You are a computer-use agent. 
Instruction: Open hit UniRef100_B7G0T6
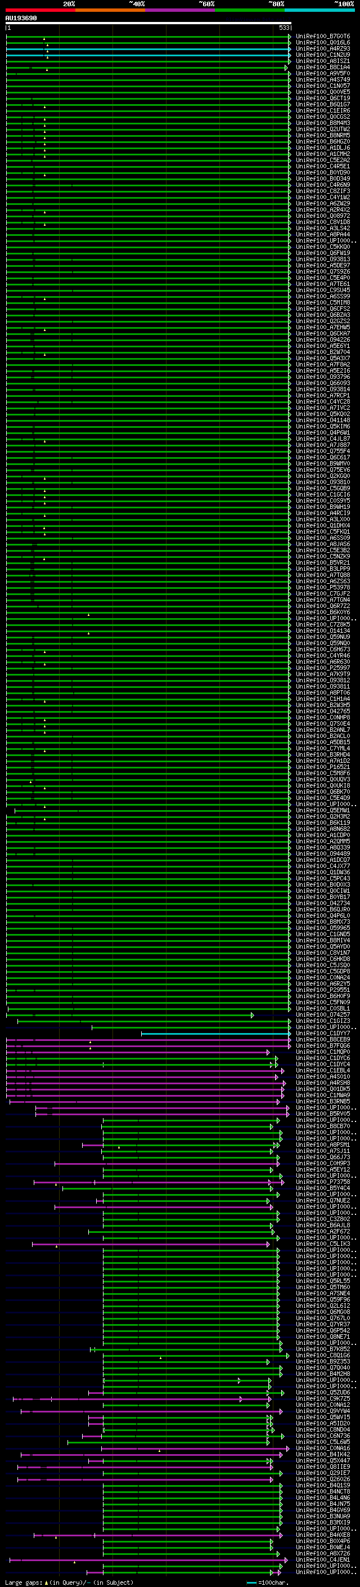coord(323,37)
